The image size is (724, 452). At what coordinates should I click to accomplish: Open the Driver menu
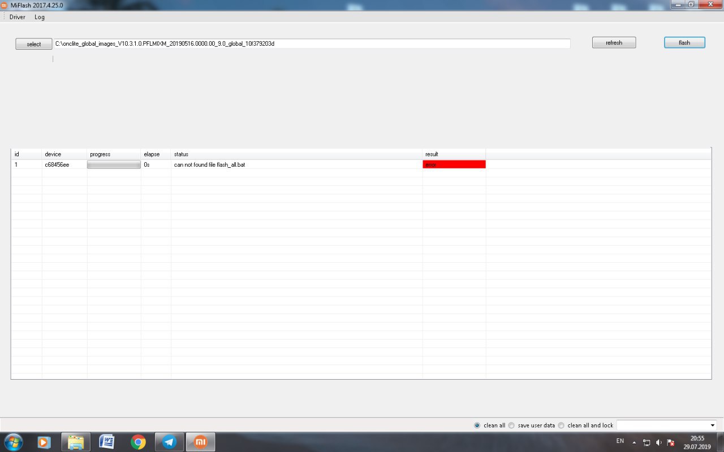(18, 17)
